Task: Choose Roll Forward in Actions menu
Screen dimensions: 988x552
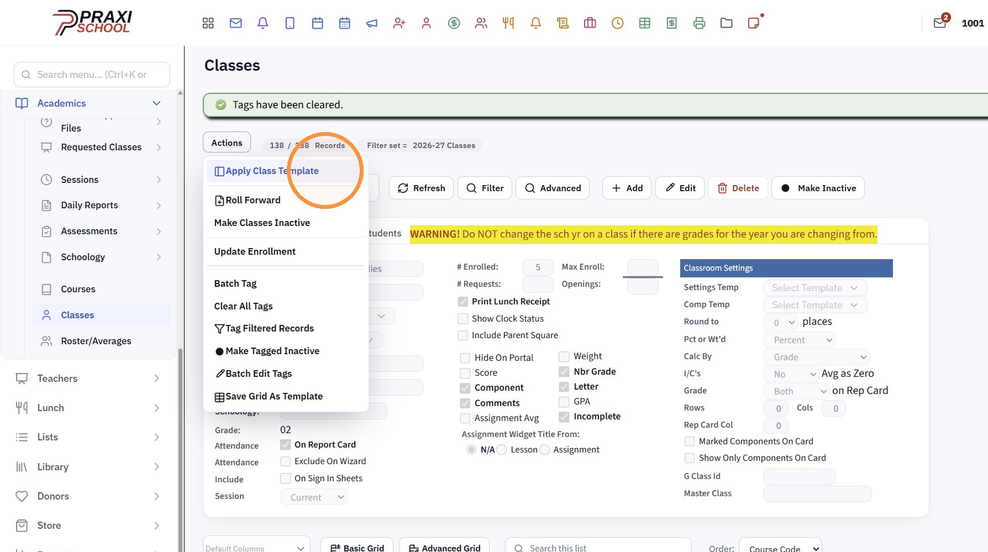Action: (x=285, y=200)
